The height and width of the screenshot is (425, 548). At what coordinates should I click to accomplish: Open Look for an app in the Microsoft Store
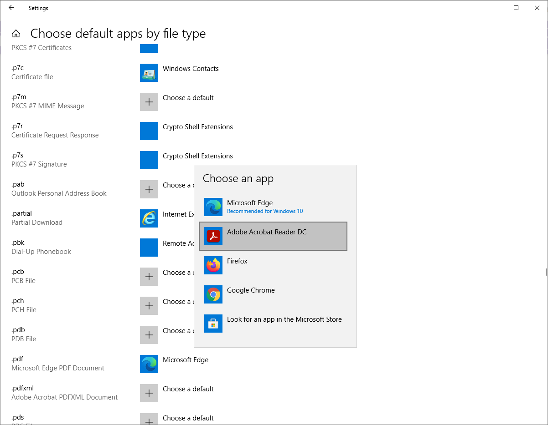coord(273,324)
